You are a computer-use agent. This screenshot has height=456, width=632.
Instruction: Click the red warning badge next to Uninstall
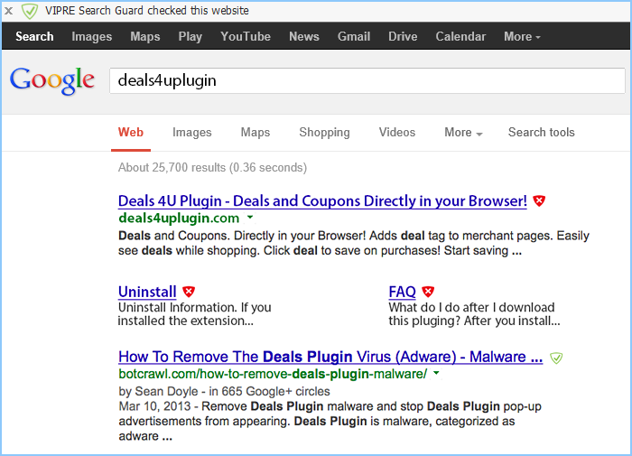pyautogui.click(x=189, y=292)
